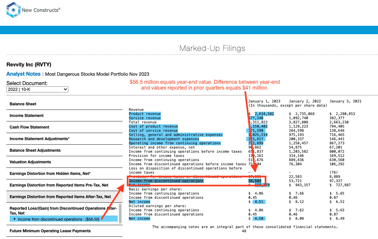This screenshot has width=378, height=239.
Task: Click diluted Net income value 4.50
Action: 259,218
